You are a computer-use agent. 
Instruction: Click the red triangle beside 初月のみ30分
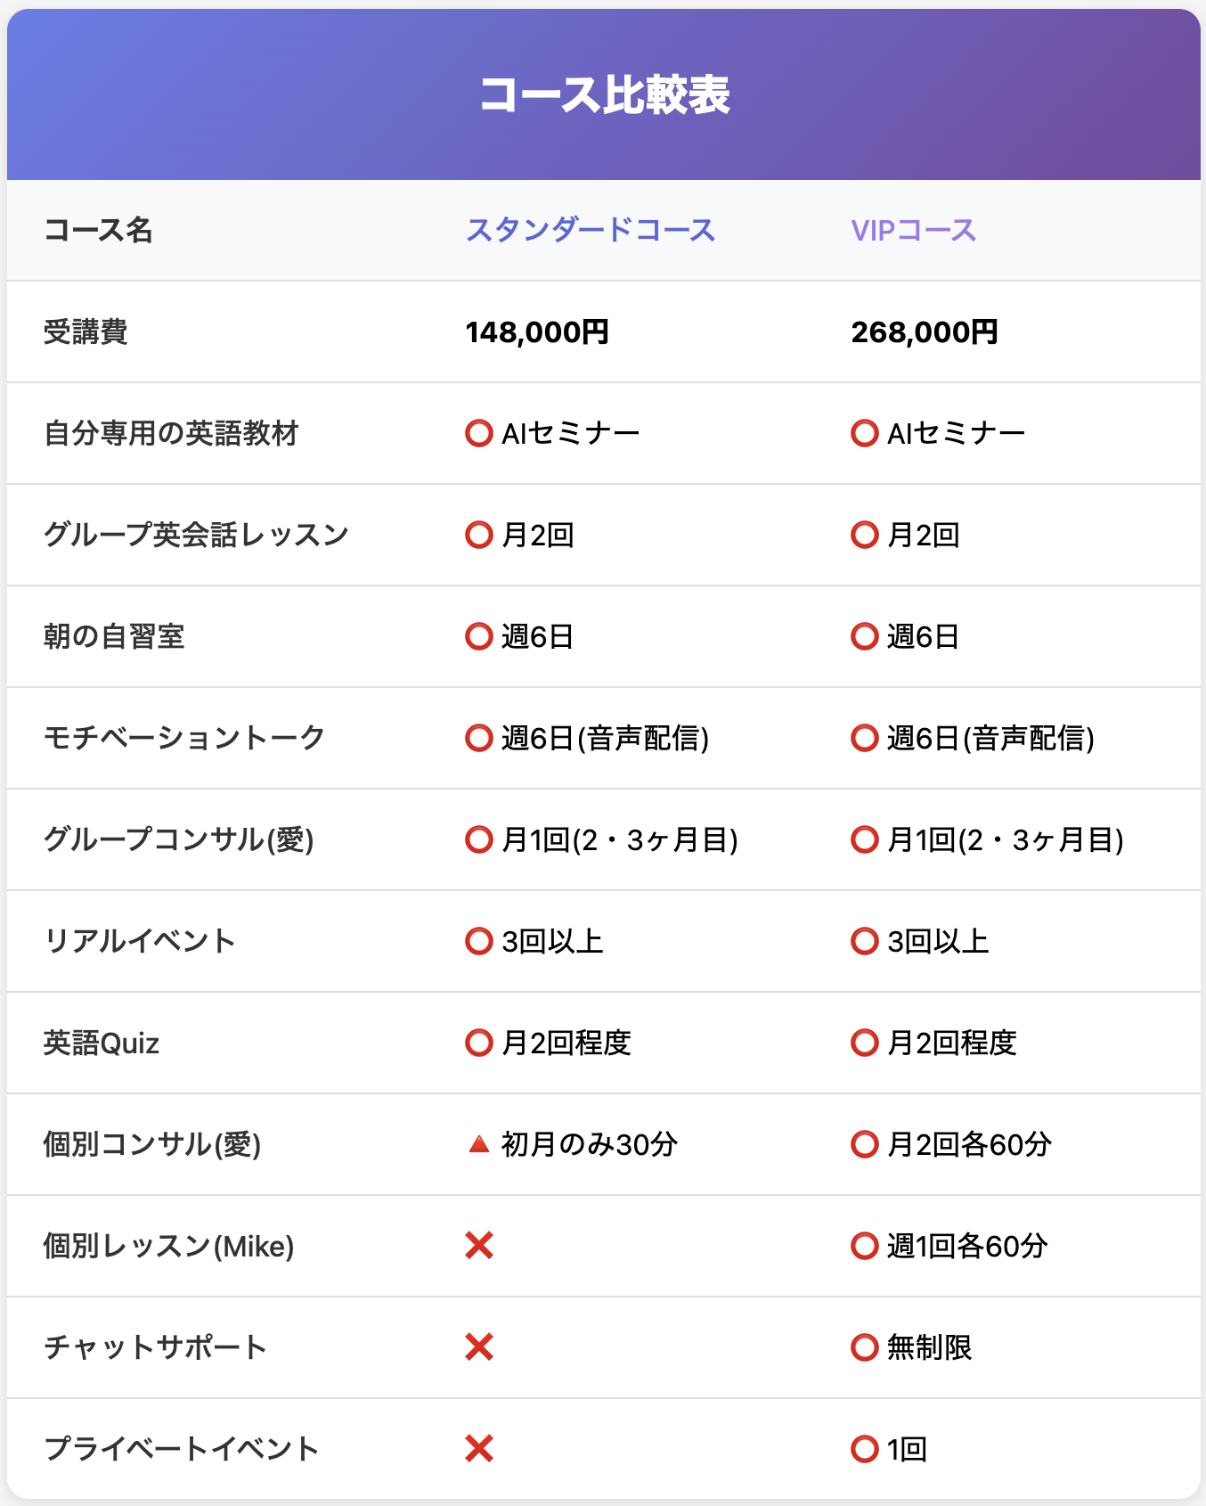(x=479, y=1144)
